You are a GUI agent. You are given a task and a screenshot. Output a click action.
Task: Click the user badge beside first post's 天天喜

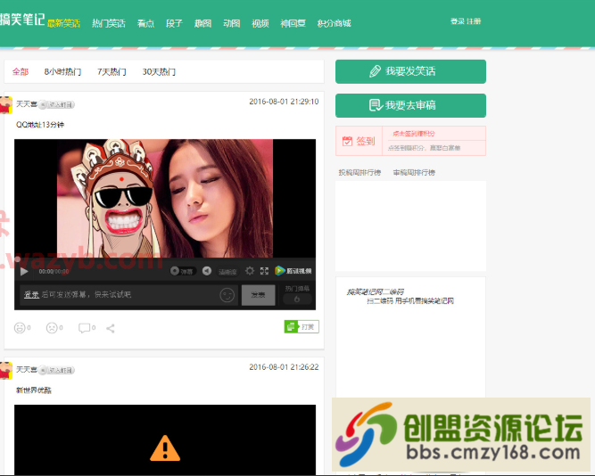tap(57, 104)
